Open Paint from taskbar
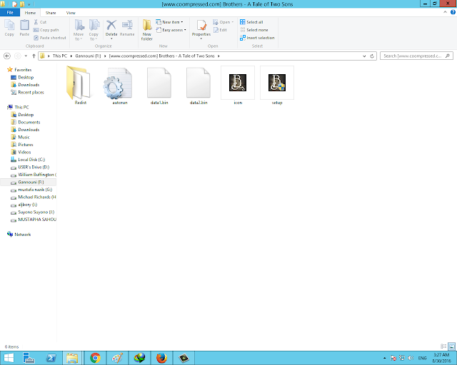 [x=117, y=358]
